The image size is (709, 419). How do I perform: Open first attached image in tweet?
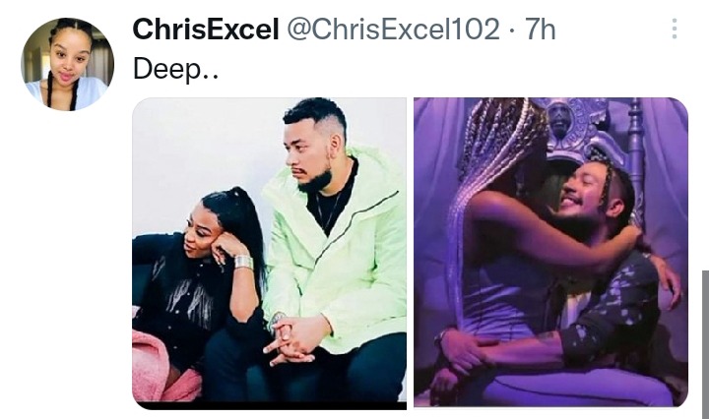[270, 254]
